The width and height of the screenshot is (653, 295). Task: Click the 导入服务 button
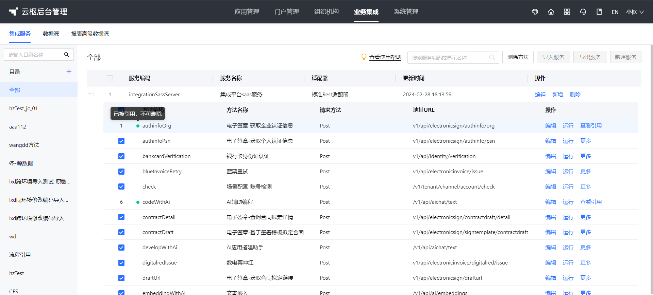pyautogui.click(x=554, y=57)
